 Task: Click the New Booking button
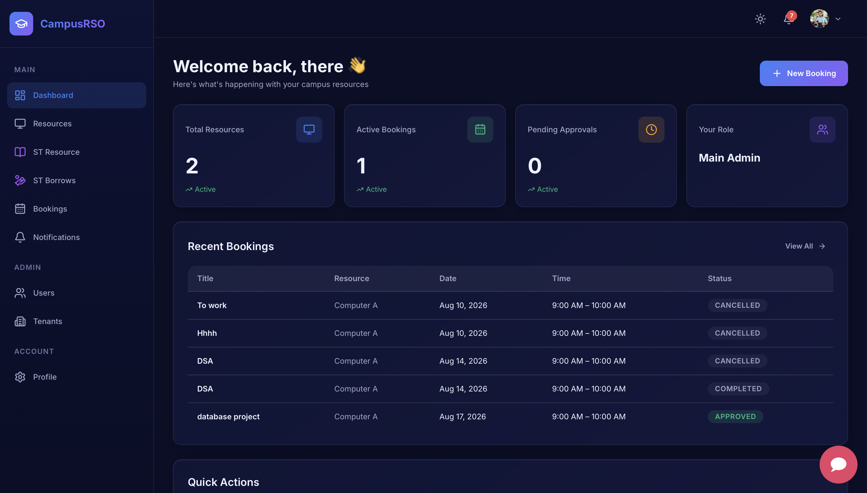pos(804,73)
